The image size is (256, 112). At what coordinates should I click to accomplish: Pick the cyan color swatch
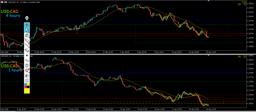click(25, 85)
